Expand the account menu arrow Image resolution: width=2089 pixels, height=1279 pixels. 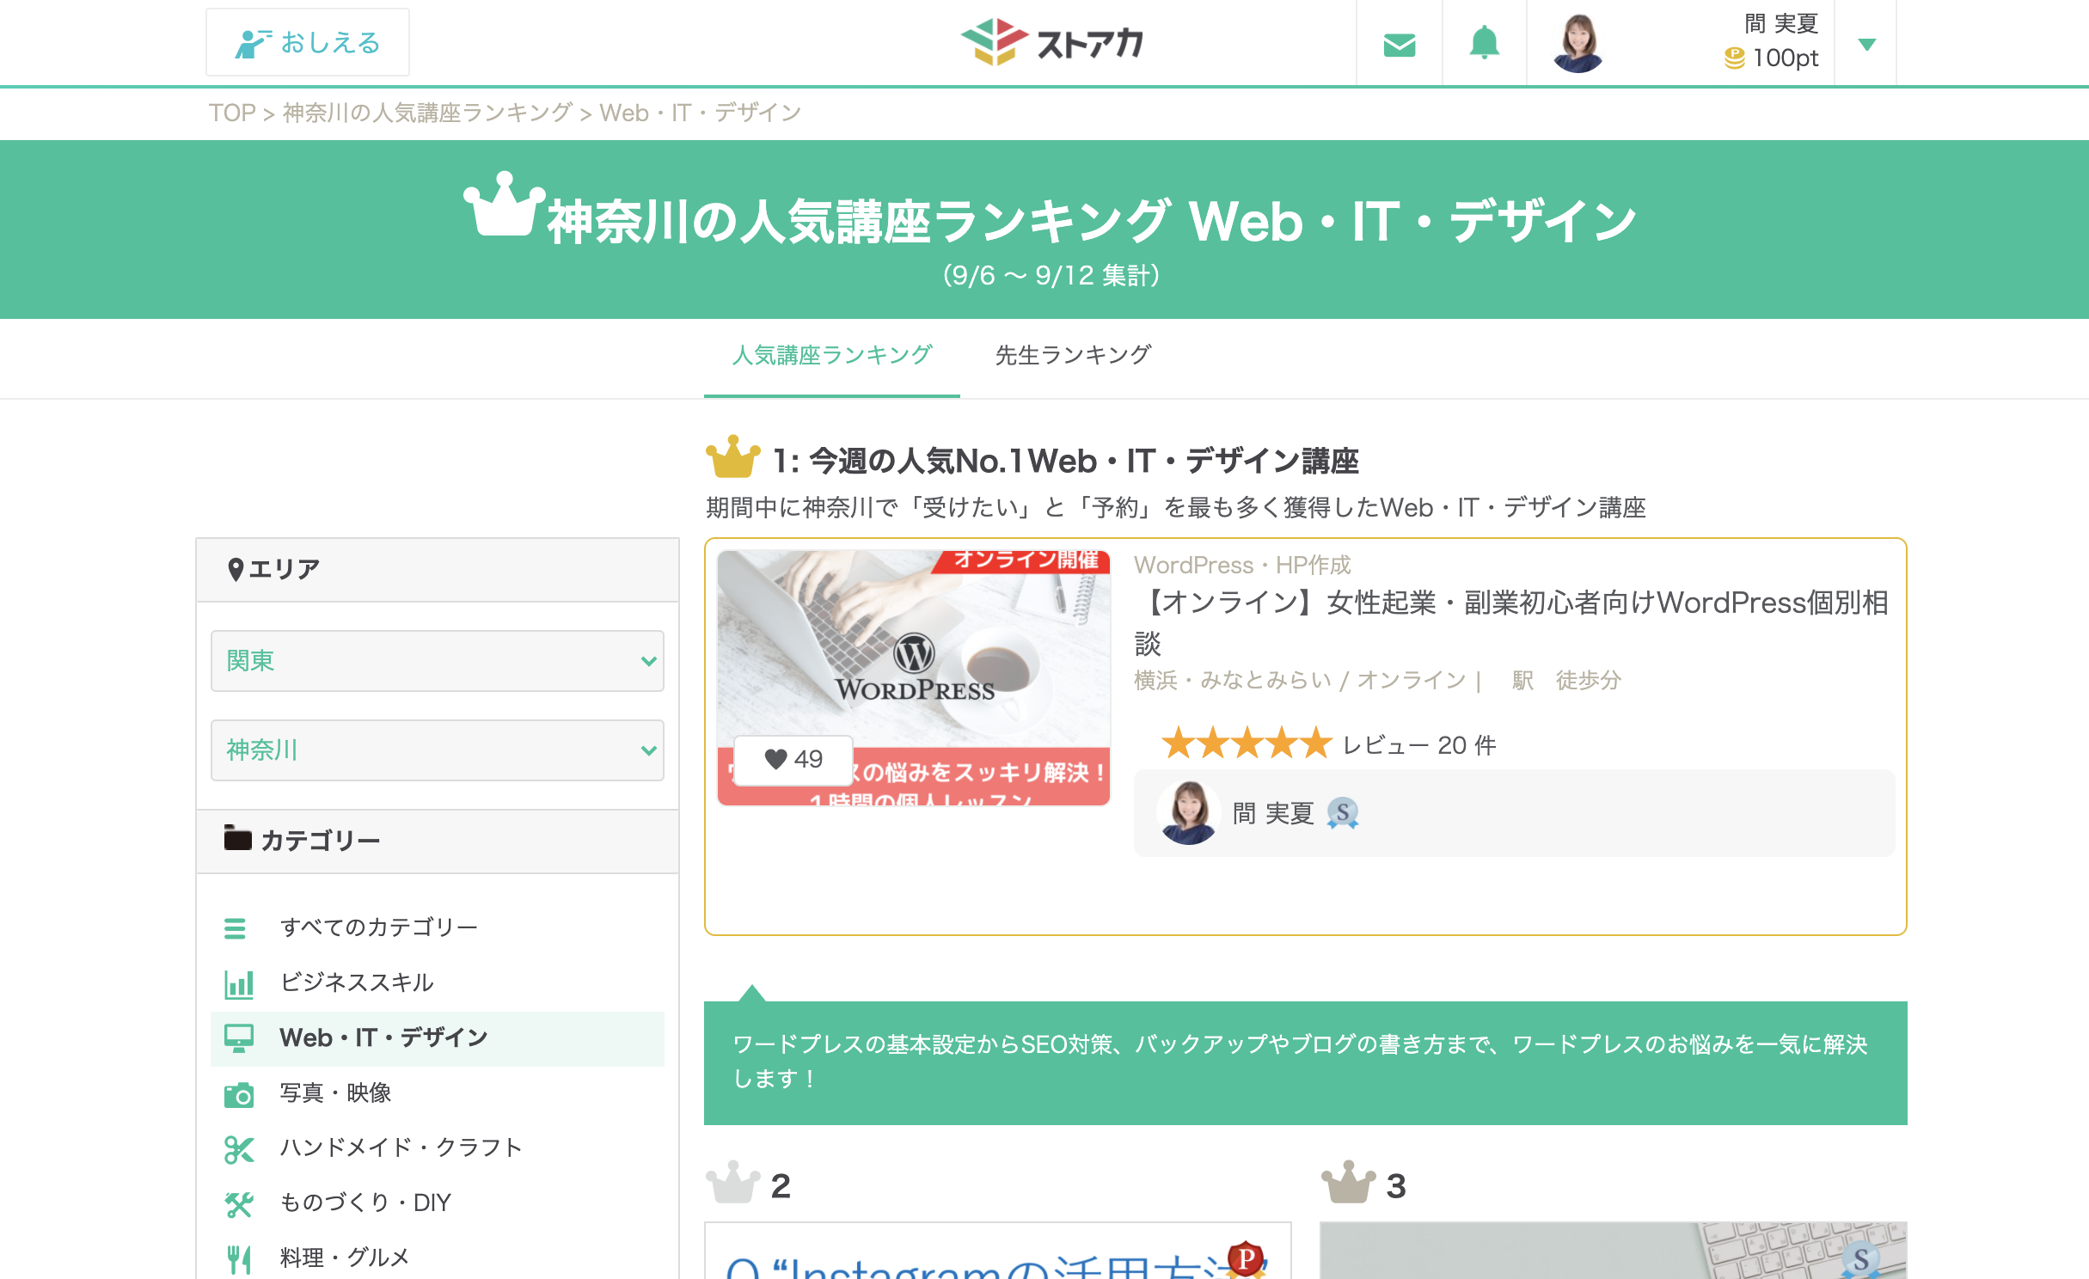pyautogui.click(x=1866, y=44)
